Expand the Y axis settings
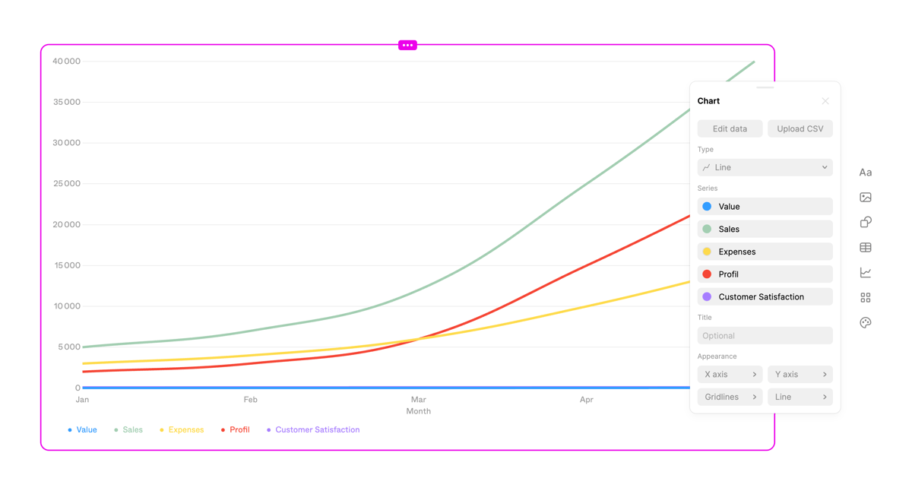 pyautogui.click(x=800, y=374)
